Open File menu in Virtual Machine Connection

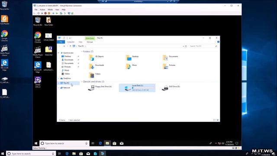[36, 10]
